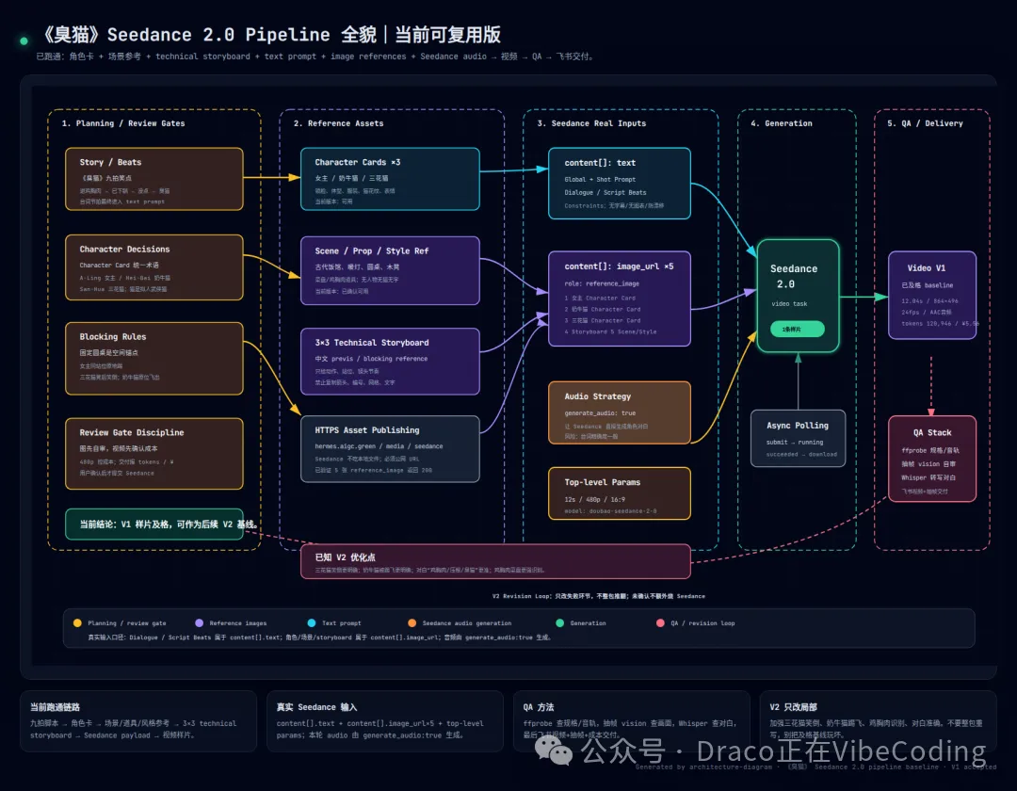This screenshot has width=1017, height=791.
Task: Click the '4. Generation' column heading
Action: 782,123
